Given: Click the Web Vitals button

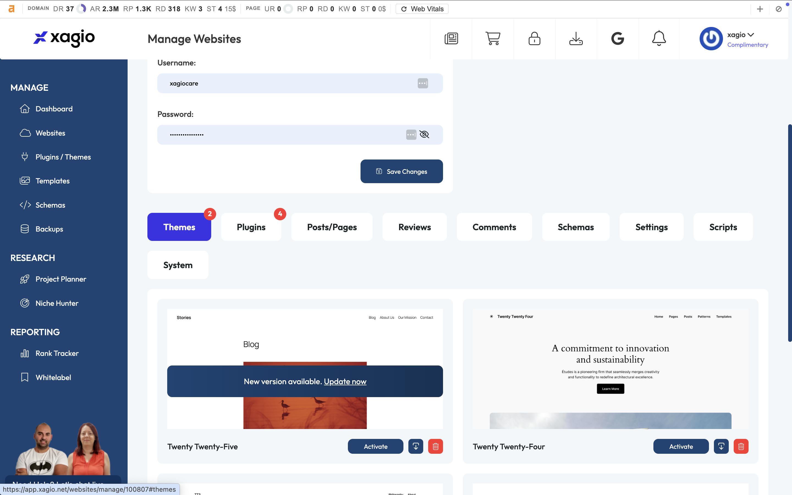Looking at the screenshot, I should tap(422, 9).
